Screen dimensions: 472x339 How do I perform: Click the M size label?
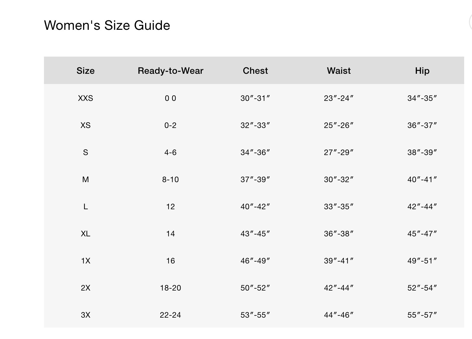[85, 179]
